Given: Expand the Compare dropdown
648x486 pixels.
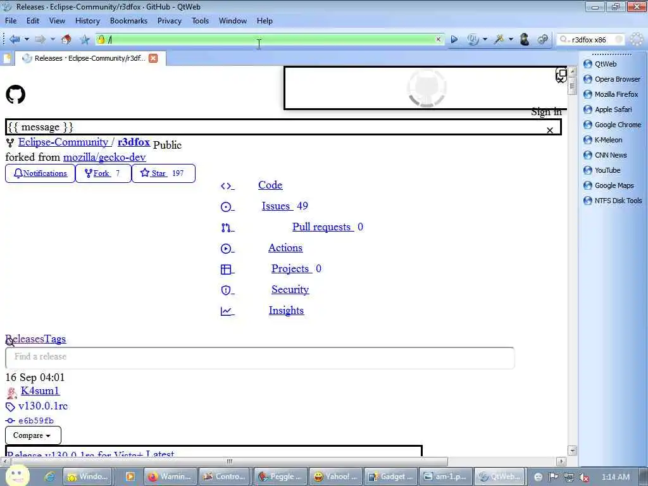Looking at the screenshot, I should pyautogui.click(x=33, y=435).
